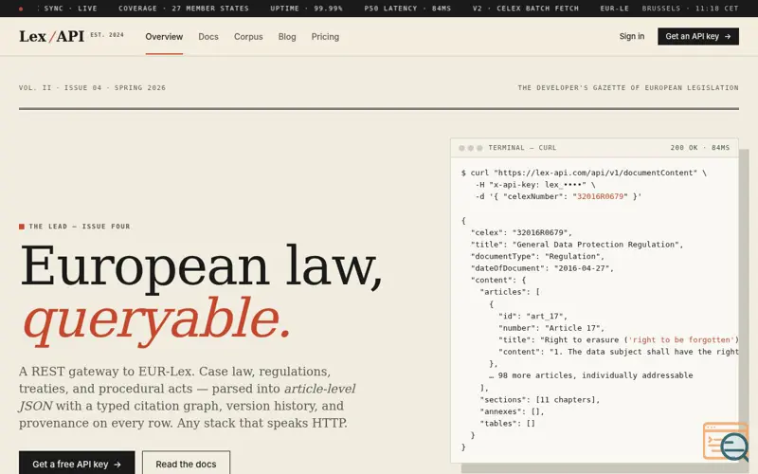Click the red square beside The Lead
This screenshot has width=758, height=474.
coord(22,227)
